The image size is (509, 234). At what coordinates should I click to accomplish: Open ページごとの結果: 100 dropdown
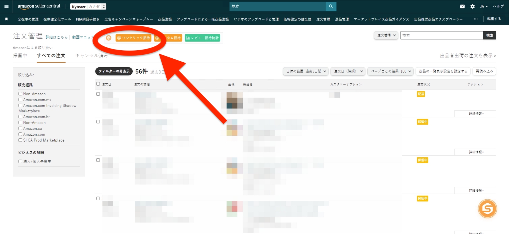coord(391,71)
